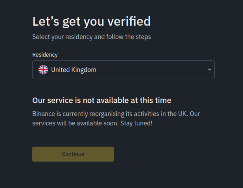Expand the Residency dropdown arrow
The width and height of the screenshot is (243, 188).
(209, 70)
